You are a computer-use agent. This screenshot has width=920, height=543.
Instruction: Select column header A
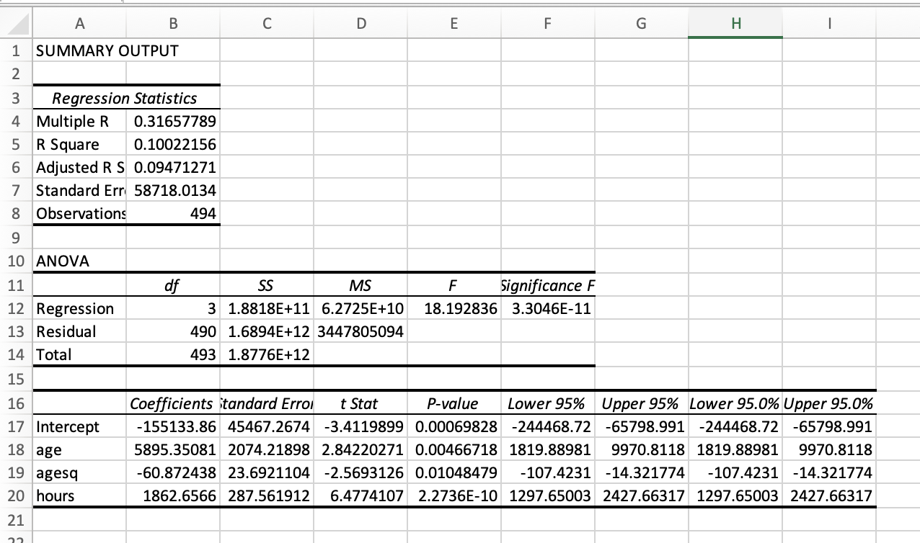[x=79, y=24]
